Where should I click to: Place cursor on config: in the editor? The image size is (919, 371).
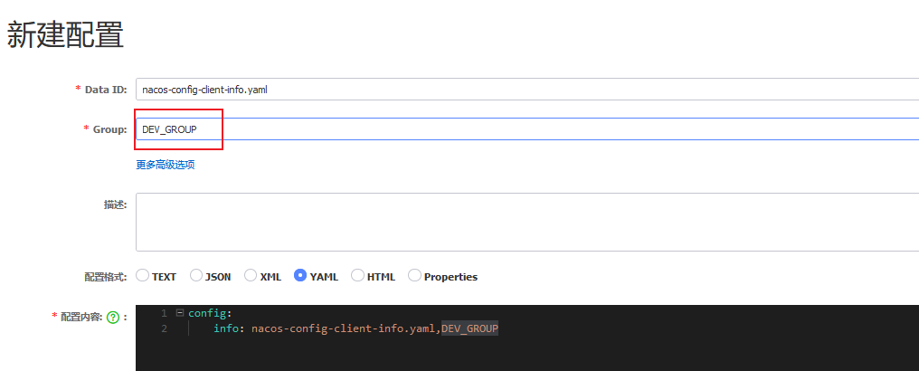pyautogui.click(x=210, y=313)
